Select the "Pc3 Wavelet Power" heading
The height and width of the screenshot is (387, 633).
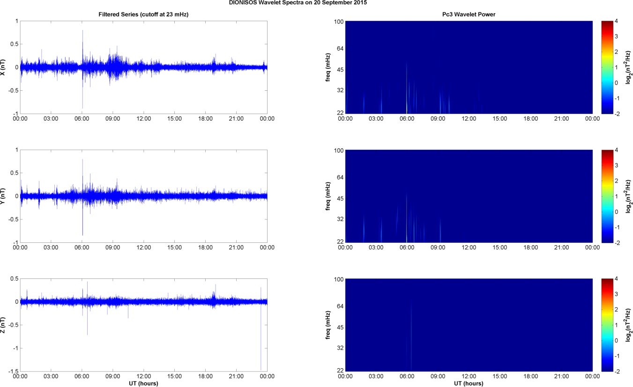tap(469, 15)
